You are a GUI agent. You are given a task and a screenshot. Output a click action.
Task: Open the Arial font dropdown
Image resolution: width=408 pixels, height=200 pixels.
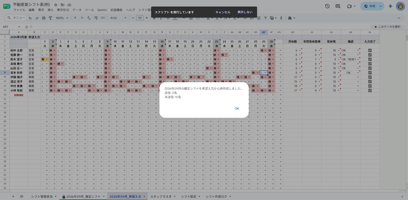[118, 18]
